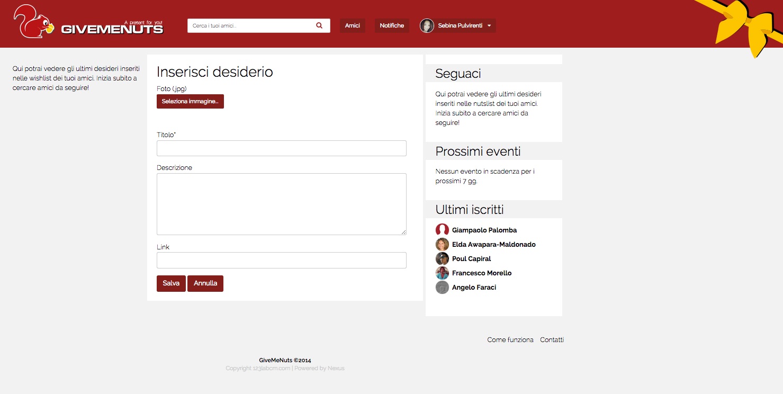Focus the Titolo text field
The image size is (783, 394).
tap(281, 148)
